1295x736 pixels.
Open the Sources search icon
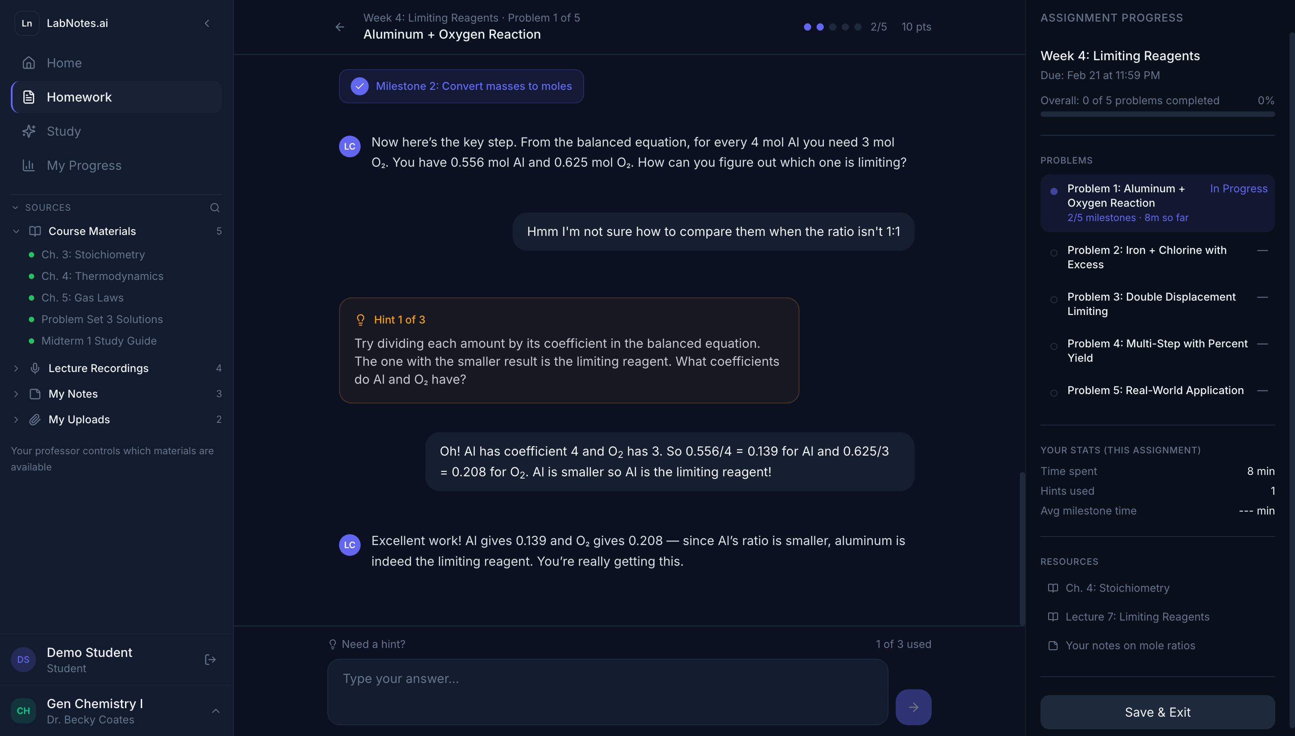tap(214, 207)
